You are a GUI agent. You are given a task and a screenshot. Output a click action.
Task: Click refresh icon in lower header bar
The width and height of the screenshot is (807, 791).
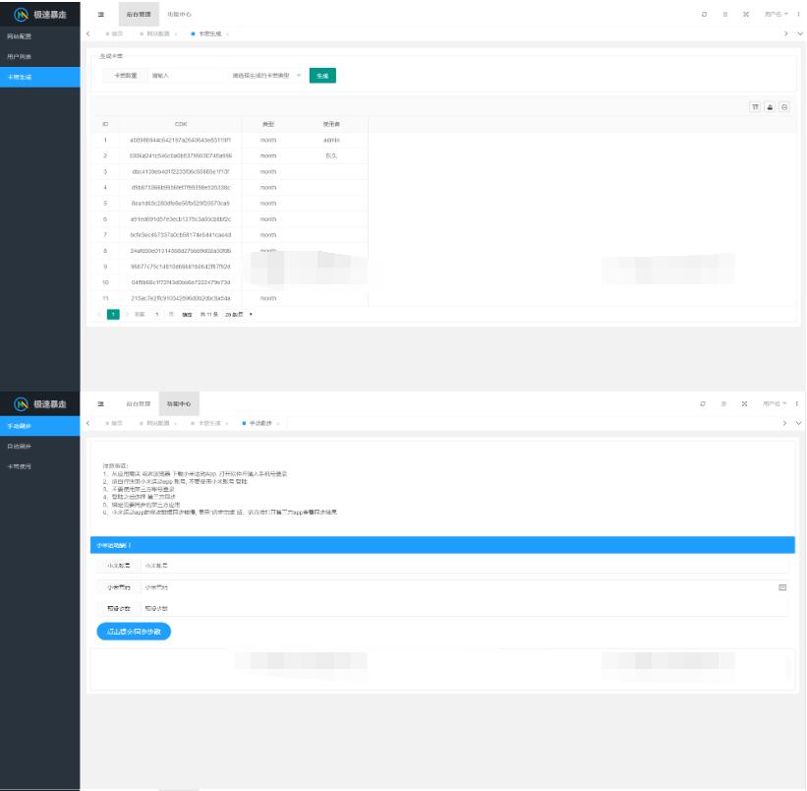click(704, 403)
